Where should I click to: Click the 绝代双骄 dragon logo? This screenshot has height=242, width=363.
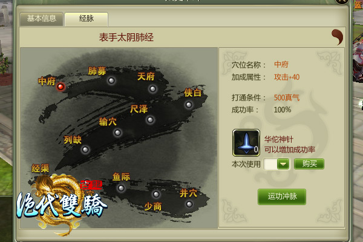(61, 204)
